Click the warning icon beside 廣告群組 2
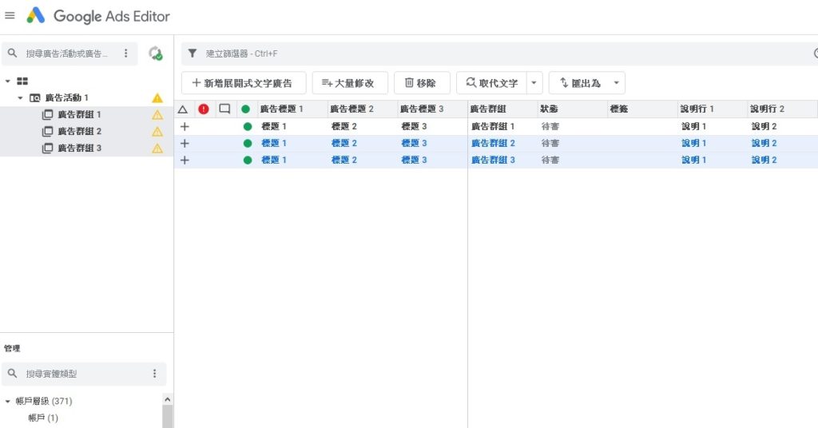 pos(157,131)
